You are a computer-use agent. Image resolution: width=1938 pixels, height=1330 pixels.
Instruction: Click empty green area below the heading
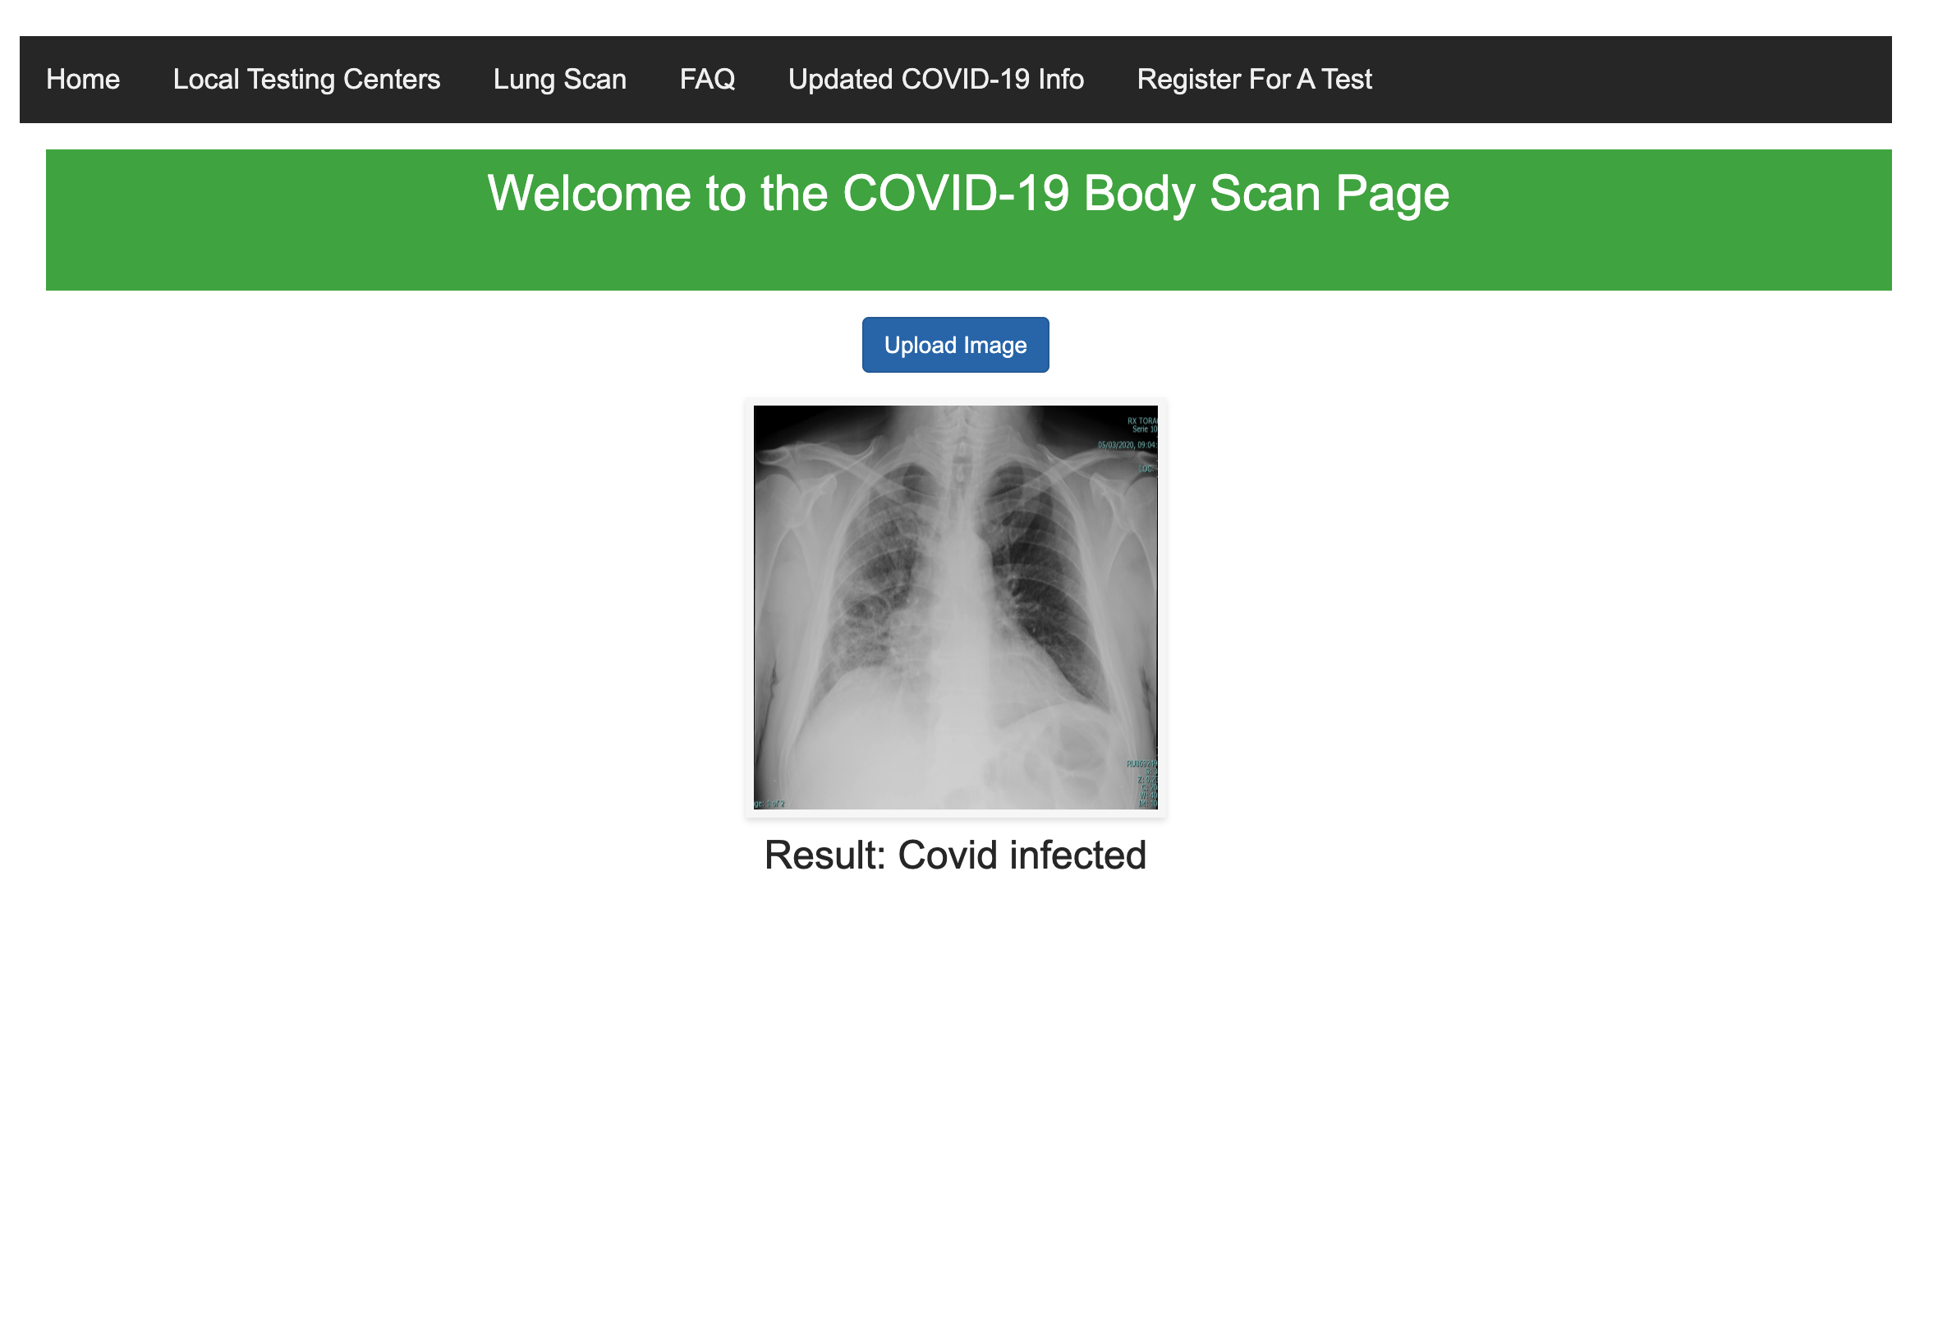point(967,260)
